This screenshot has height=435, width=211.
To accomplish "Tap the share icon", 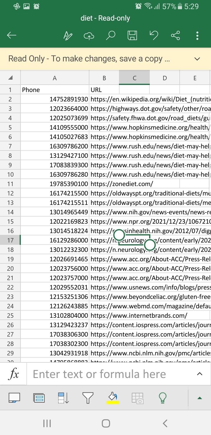I will point(175,36).
